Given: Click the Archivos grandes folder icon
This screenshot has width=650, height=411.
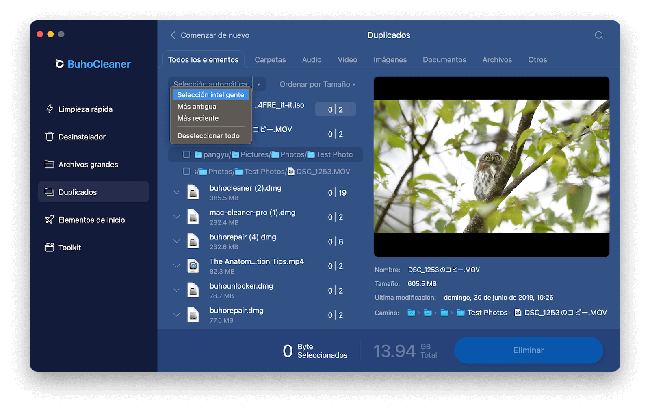Looking at the screenshot, I should coord(50,164).
